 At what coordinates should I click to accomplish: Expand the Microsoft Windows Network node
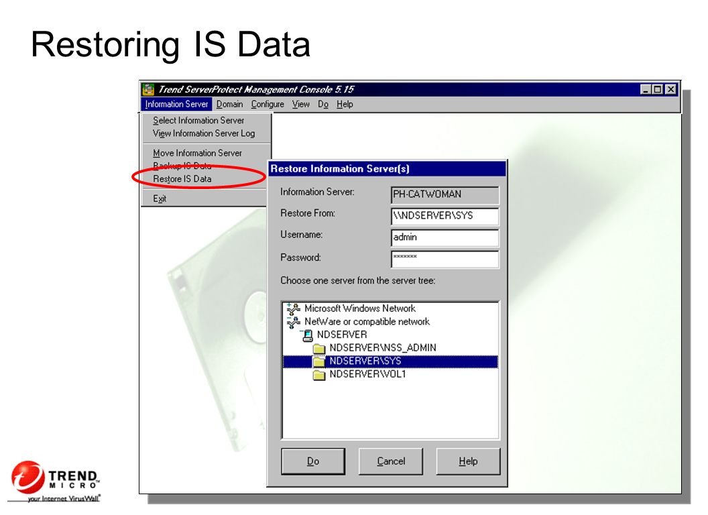click(289, 305)
